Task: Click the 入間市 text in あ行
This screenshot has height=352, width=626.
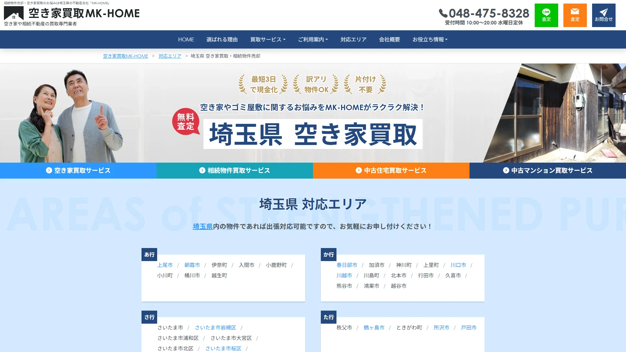Action: tap(246, 265)
